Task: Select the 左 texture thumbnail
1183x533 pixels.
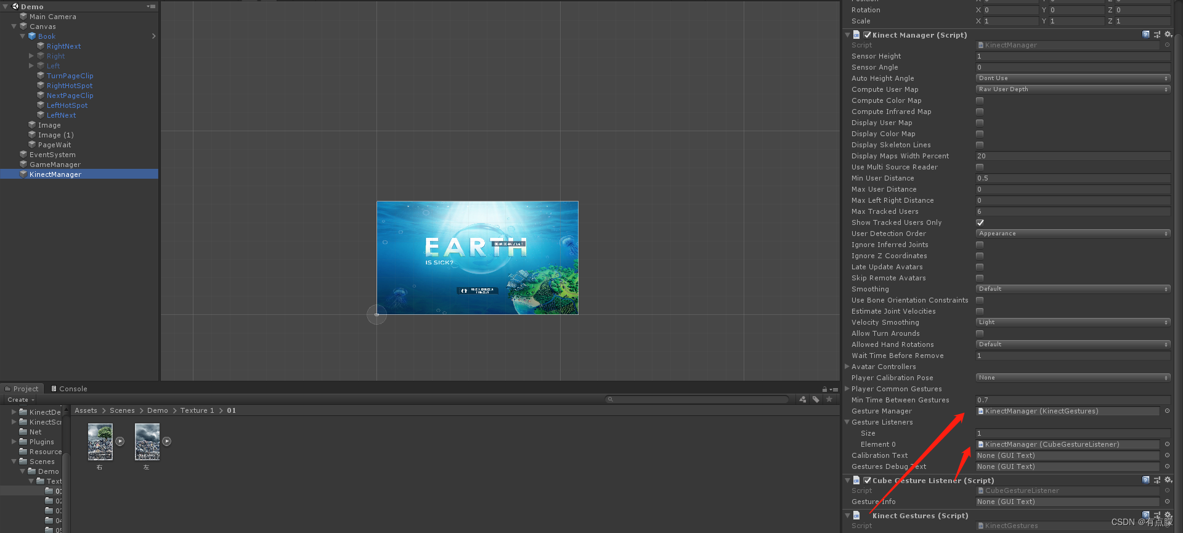Action: (x=147, y=442)
